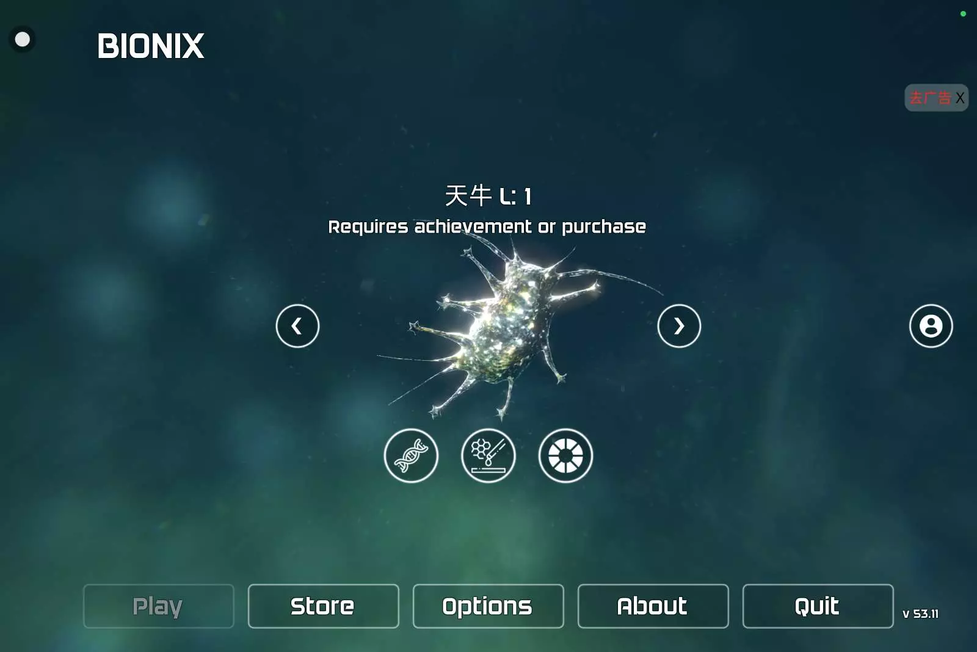Quit the game

coord(818,606)
